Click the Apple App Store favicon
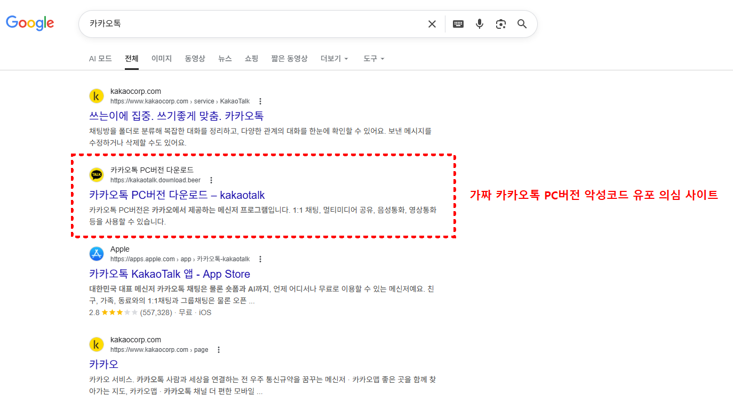Screen dimensions: 733x402 coord(96,254)
